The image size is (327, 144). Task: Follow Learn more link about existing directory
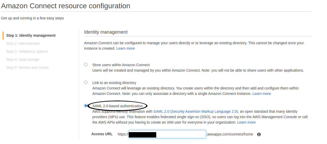click(262, 94)
